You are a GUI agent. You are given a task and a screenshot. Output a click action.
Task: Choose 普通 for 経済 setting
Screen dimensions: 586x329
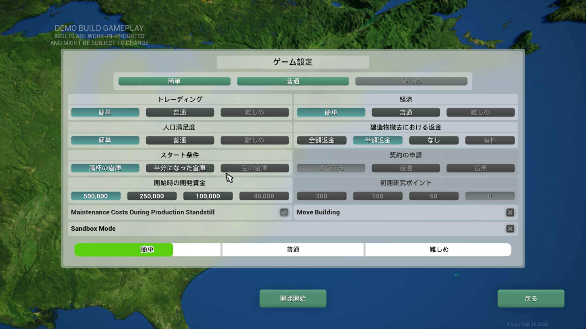coord(406,112)
